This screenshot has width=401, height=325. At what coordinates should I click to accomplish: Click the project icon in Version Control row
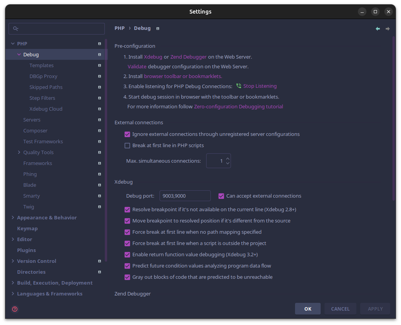coord(99,261)
